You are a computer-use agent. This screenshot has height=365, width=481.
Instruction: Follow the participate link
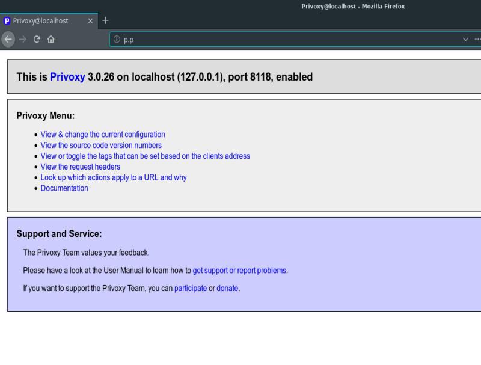(191, 288)
